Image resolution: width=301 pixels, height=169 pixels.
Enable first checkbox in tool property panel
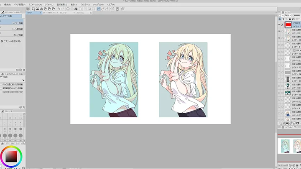pos(1,84)
